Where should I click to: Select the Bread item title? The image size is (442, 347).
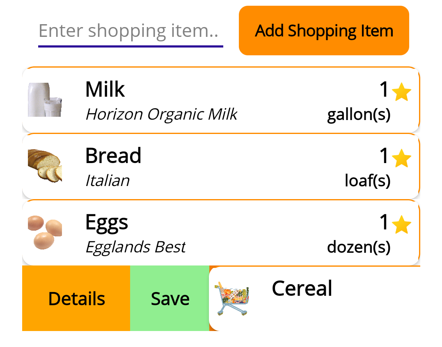point(113,156)
